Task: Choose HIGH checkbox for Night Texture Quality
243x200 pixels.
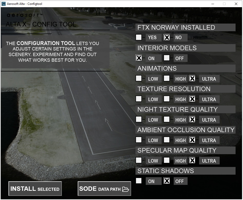Action: click(167, 119)
